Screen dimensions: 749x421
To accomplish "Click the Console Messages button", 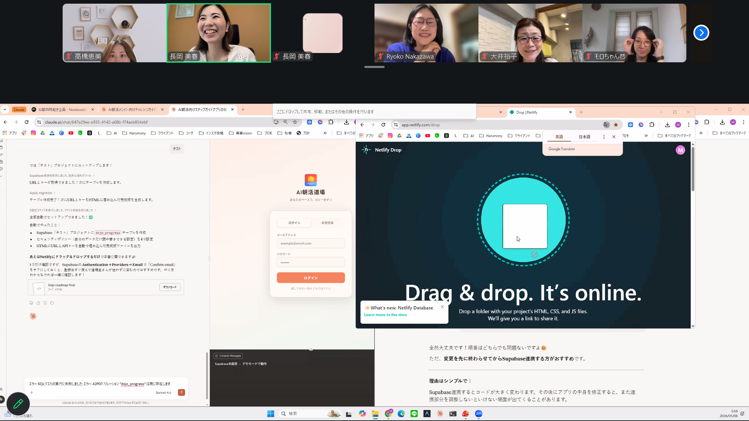I will click(x=228, y=356).
